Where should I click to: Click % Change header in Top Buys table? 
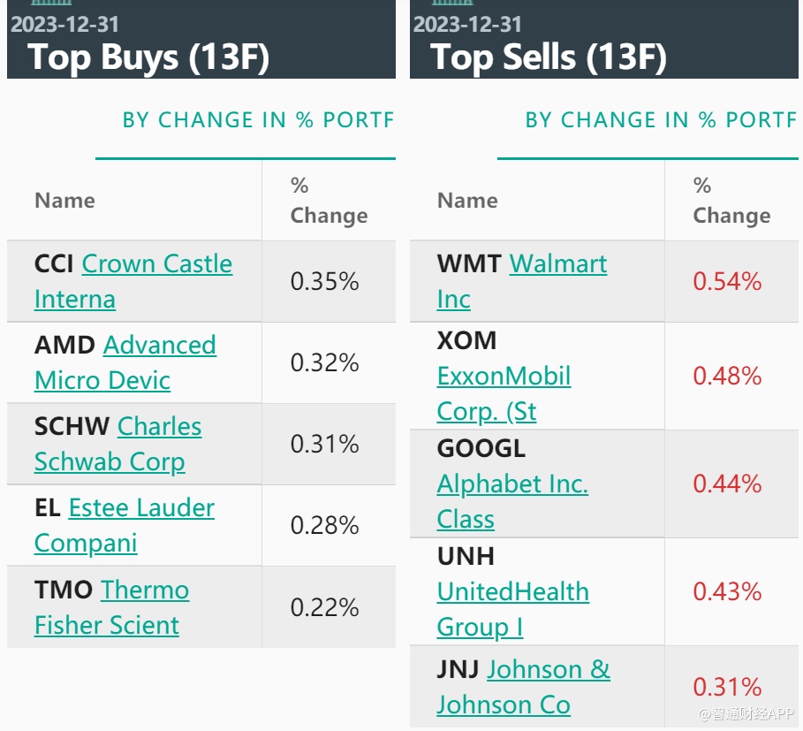point(329,201)
